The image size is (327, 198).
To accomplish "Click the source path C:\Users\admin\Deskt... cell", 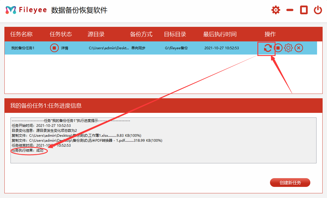I will point(109,48).
